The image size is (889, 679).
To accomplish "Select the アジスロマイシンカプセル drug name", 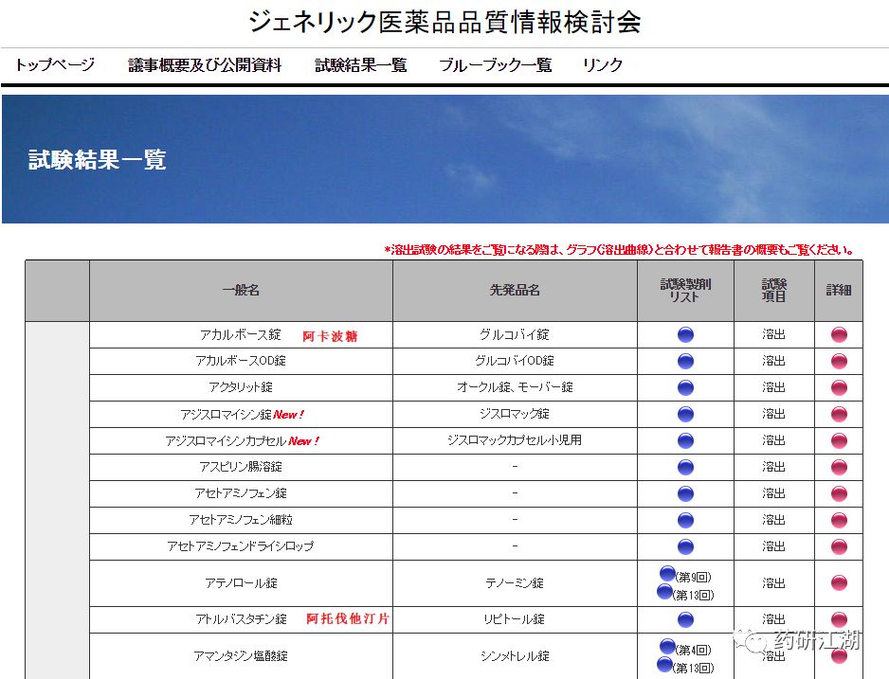I will point(226,440).
